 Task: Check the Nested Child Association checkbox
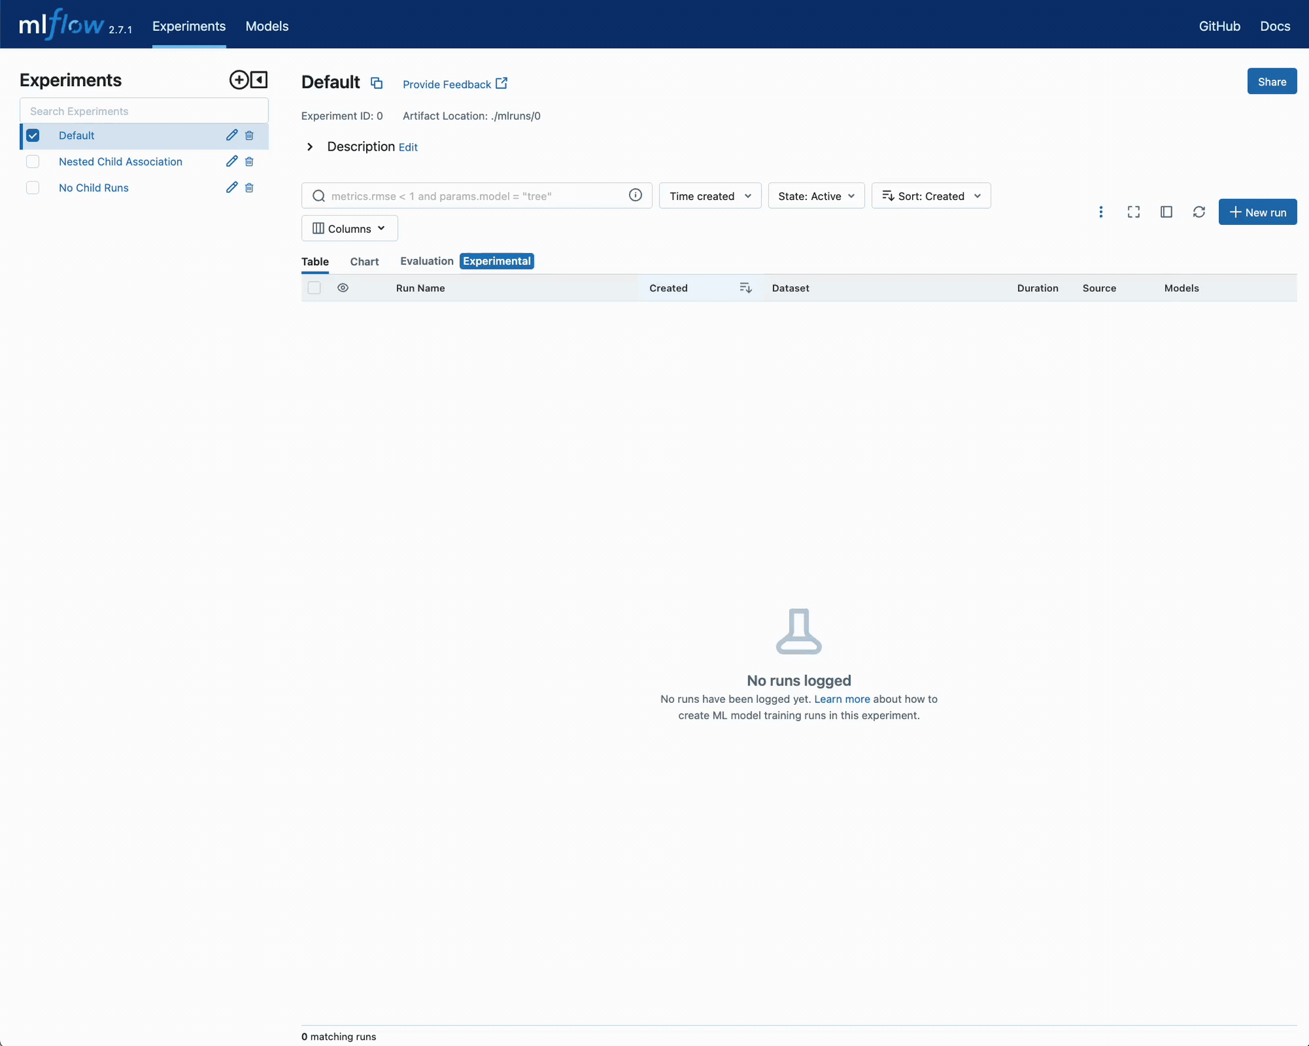pyautogui.click(x=33, y=162)
